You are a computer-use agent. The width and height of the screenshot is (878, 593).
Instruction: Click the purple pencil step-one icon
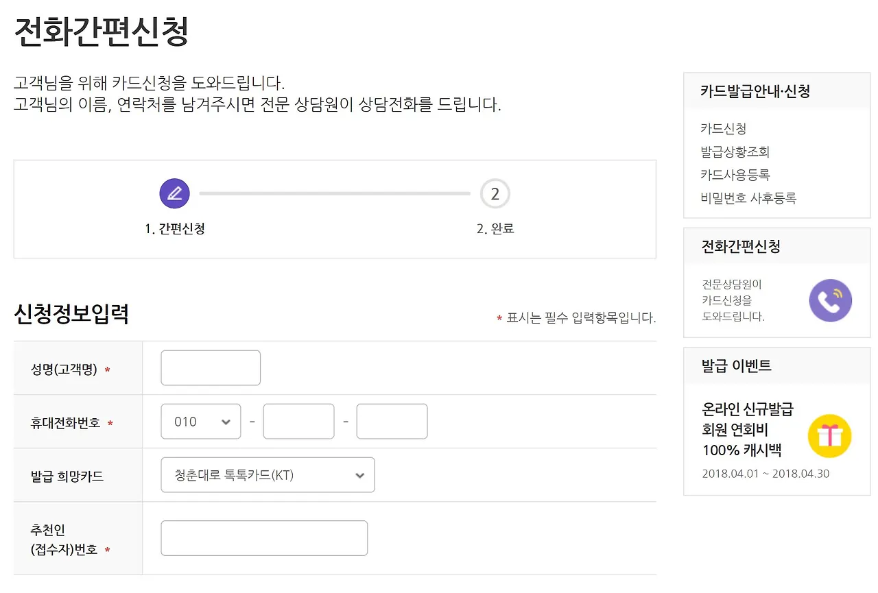pos(174,194)
